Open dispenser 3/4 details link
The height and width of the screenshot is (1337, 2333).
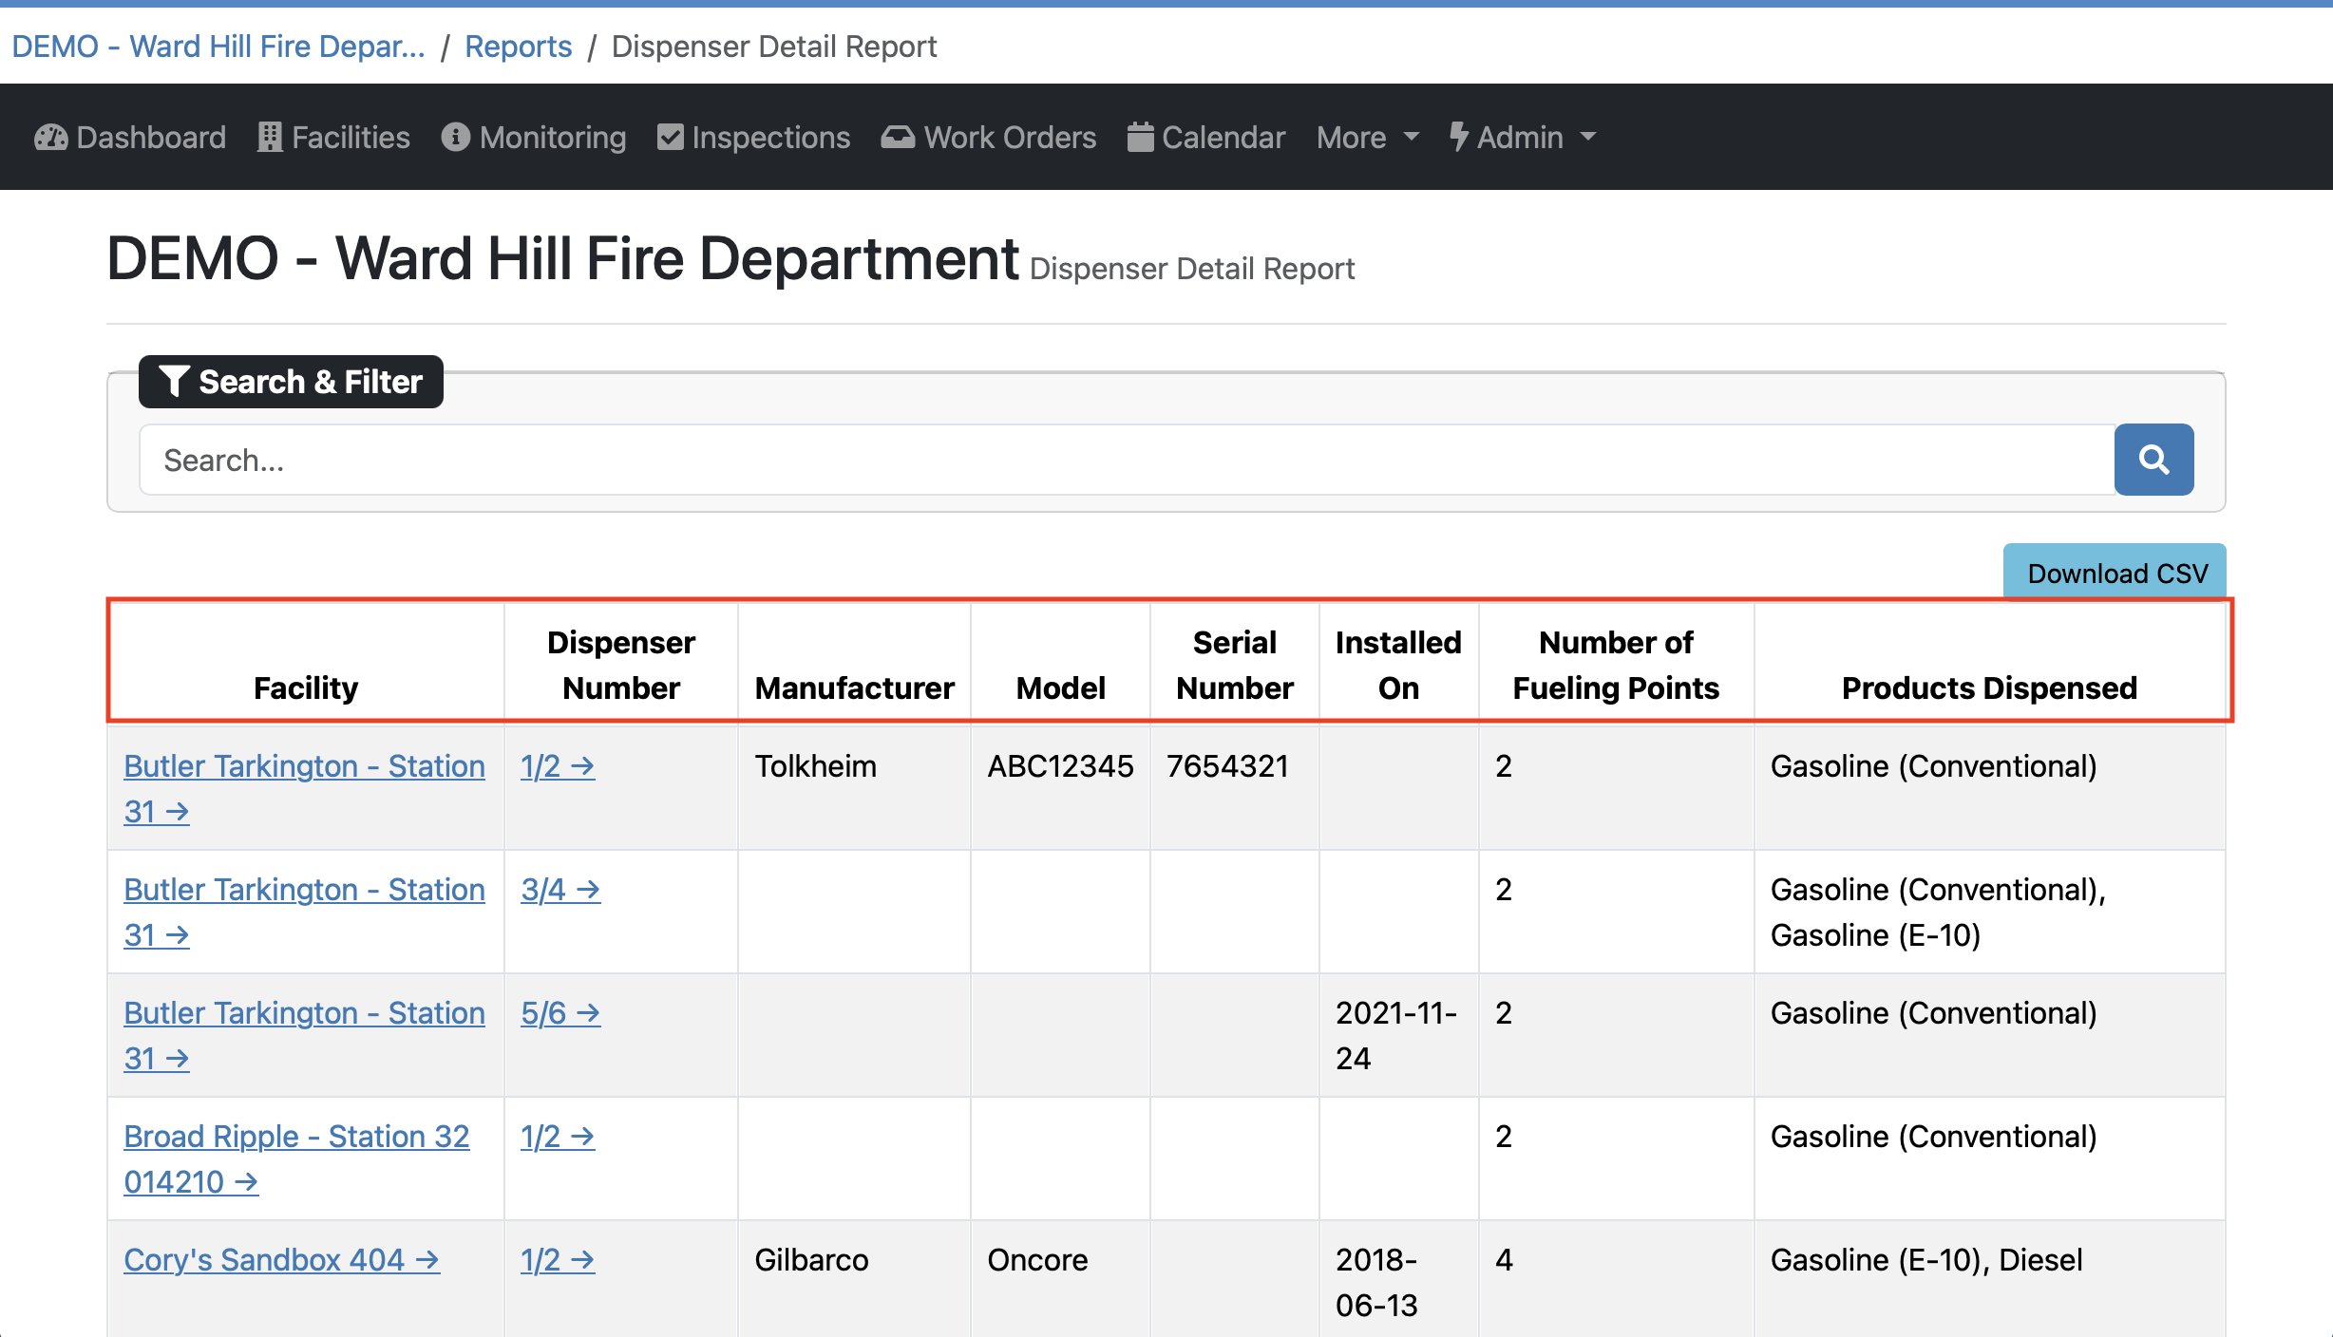click(560, 890)
